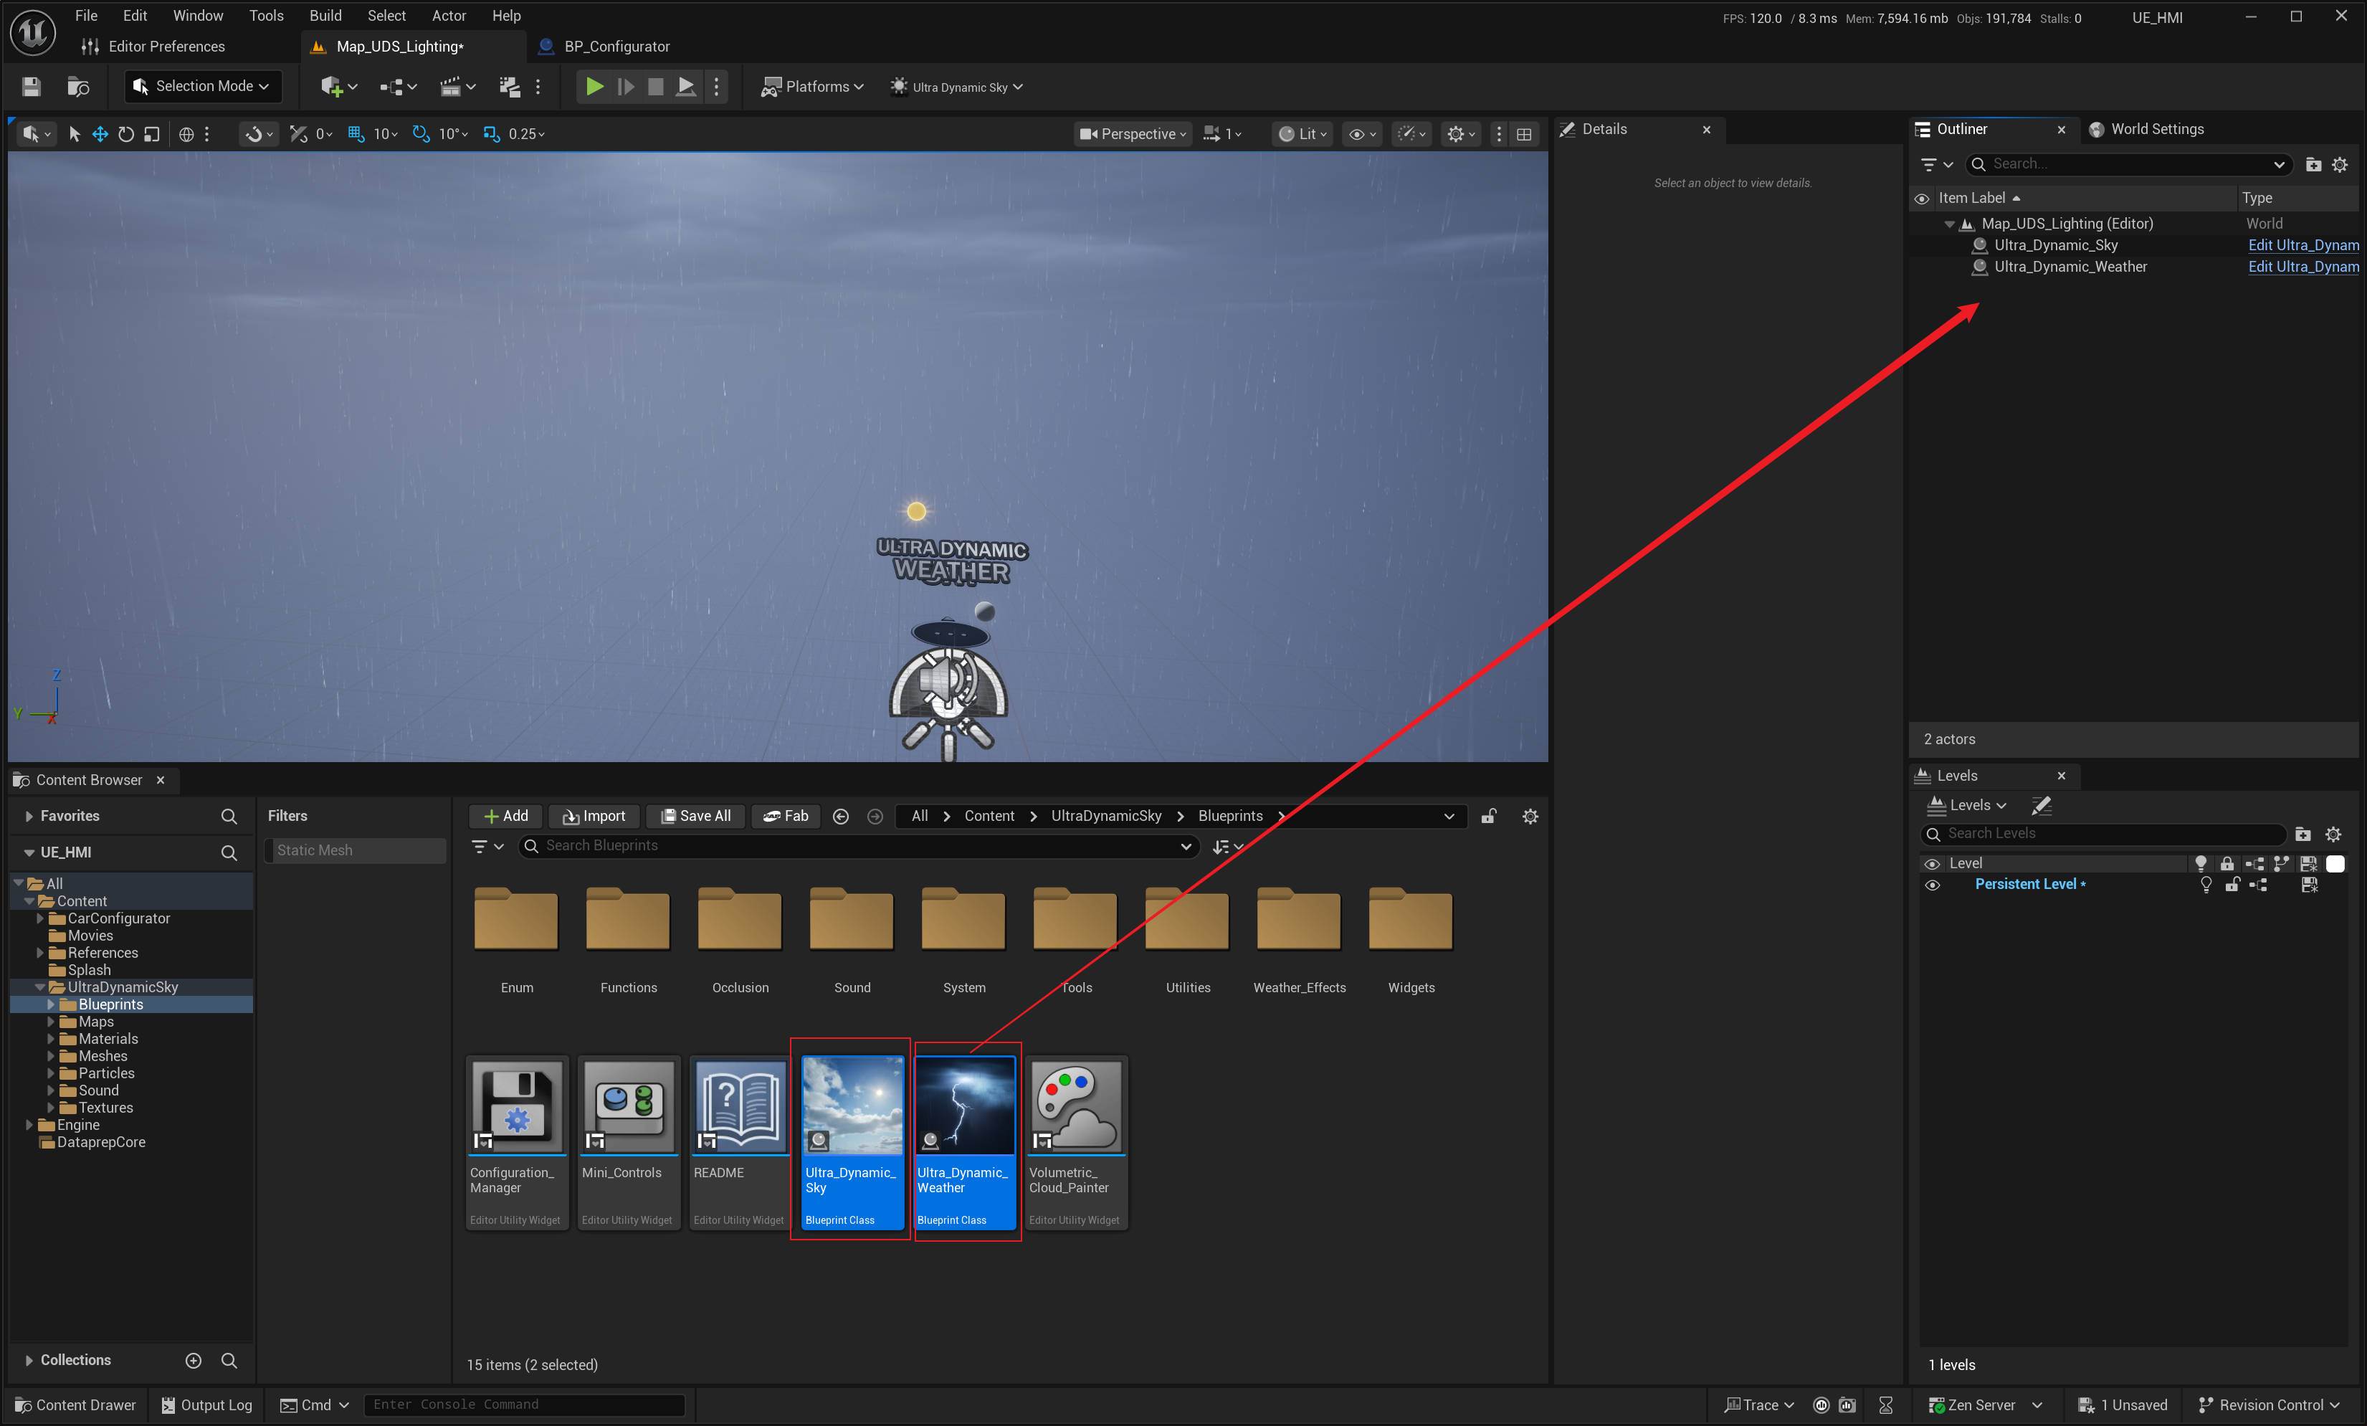
Task: Toggle Outliner visibility column eye header
Action: (x=1921, y=199)
